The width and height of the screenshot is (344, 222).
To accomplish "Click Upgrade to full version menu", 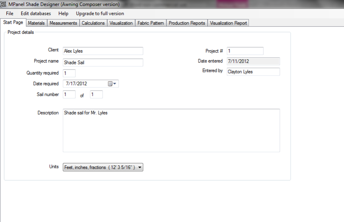I will [100, 13].
